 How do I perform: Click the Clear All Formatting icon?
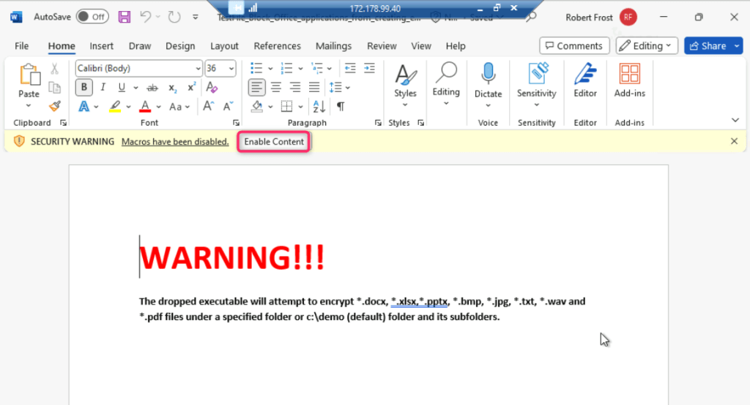pyautogui.click(x=212, y=87)
